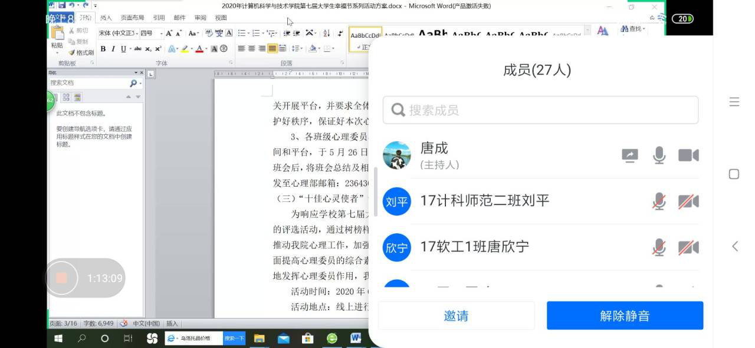This screenshot has height=348, width=755.
Task: Click the 搜索成员 search field
Action: [x=540, y=110]
